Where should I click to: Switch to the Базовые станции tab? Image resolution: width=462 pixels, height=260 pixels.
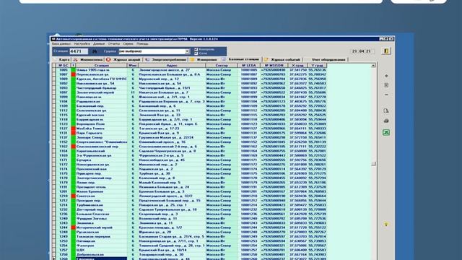[x=240, y=59]
